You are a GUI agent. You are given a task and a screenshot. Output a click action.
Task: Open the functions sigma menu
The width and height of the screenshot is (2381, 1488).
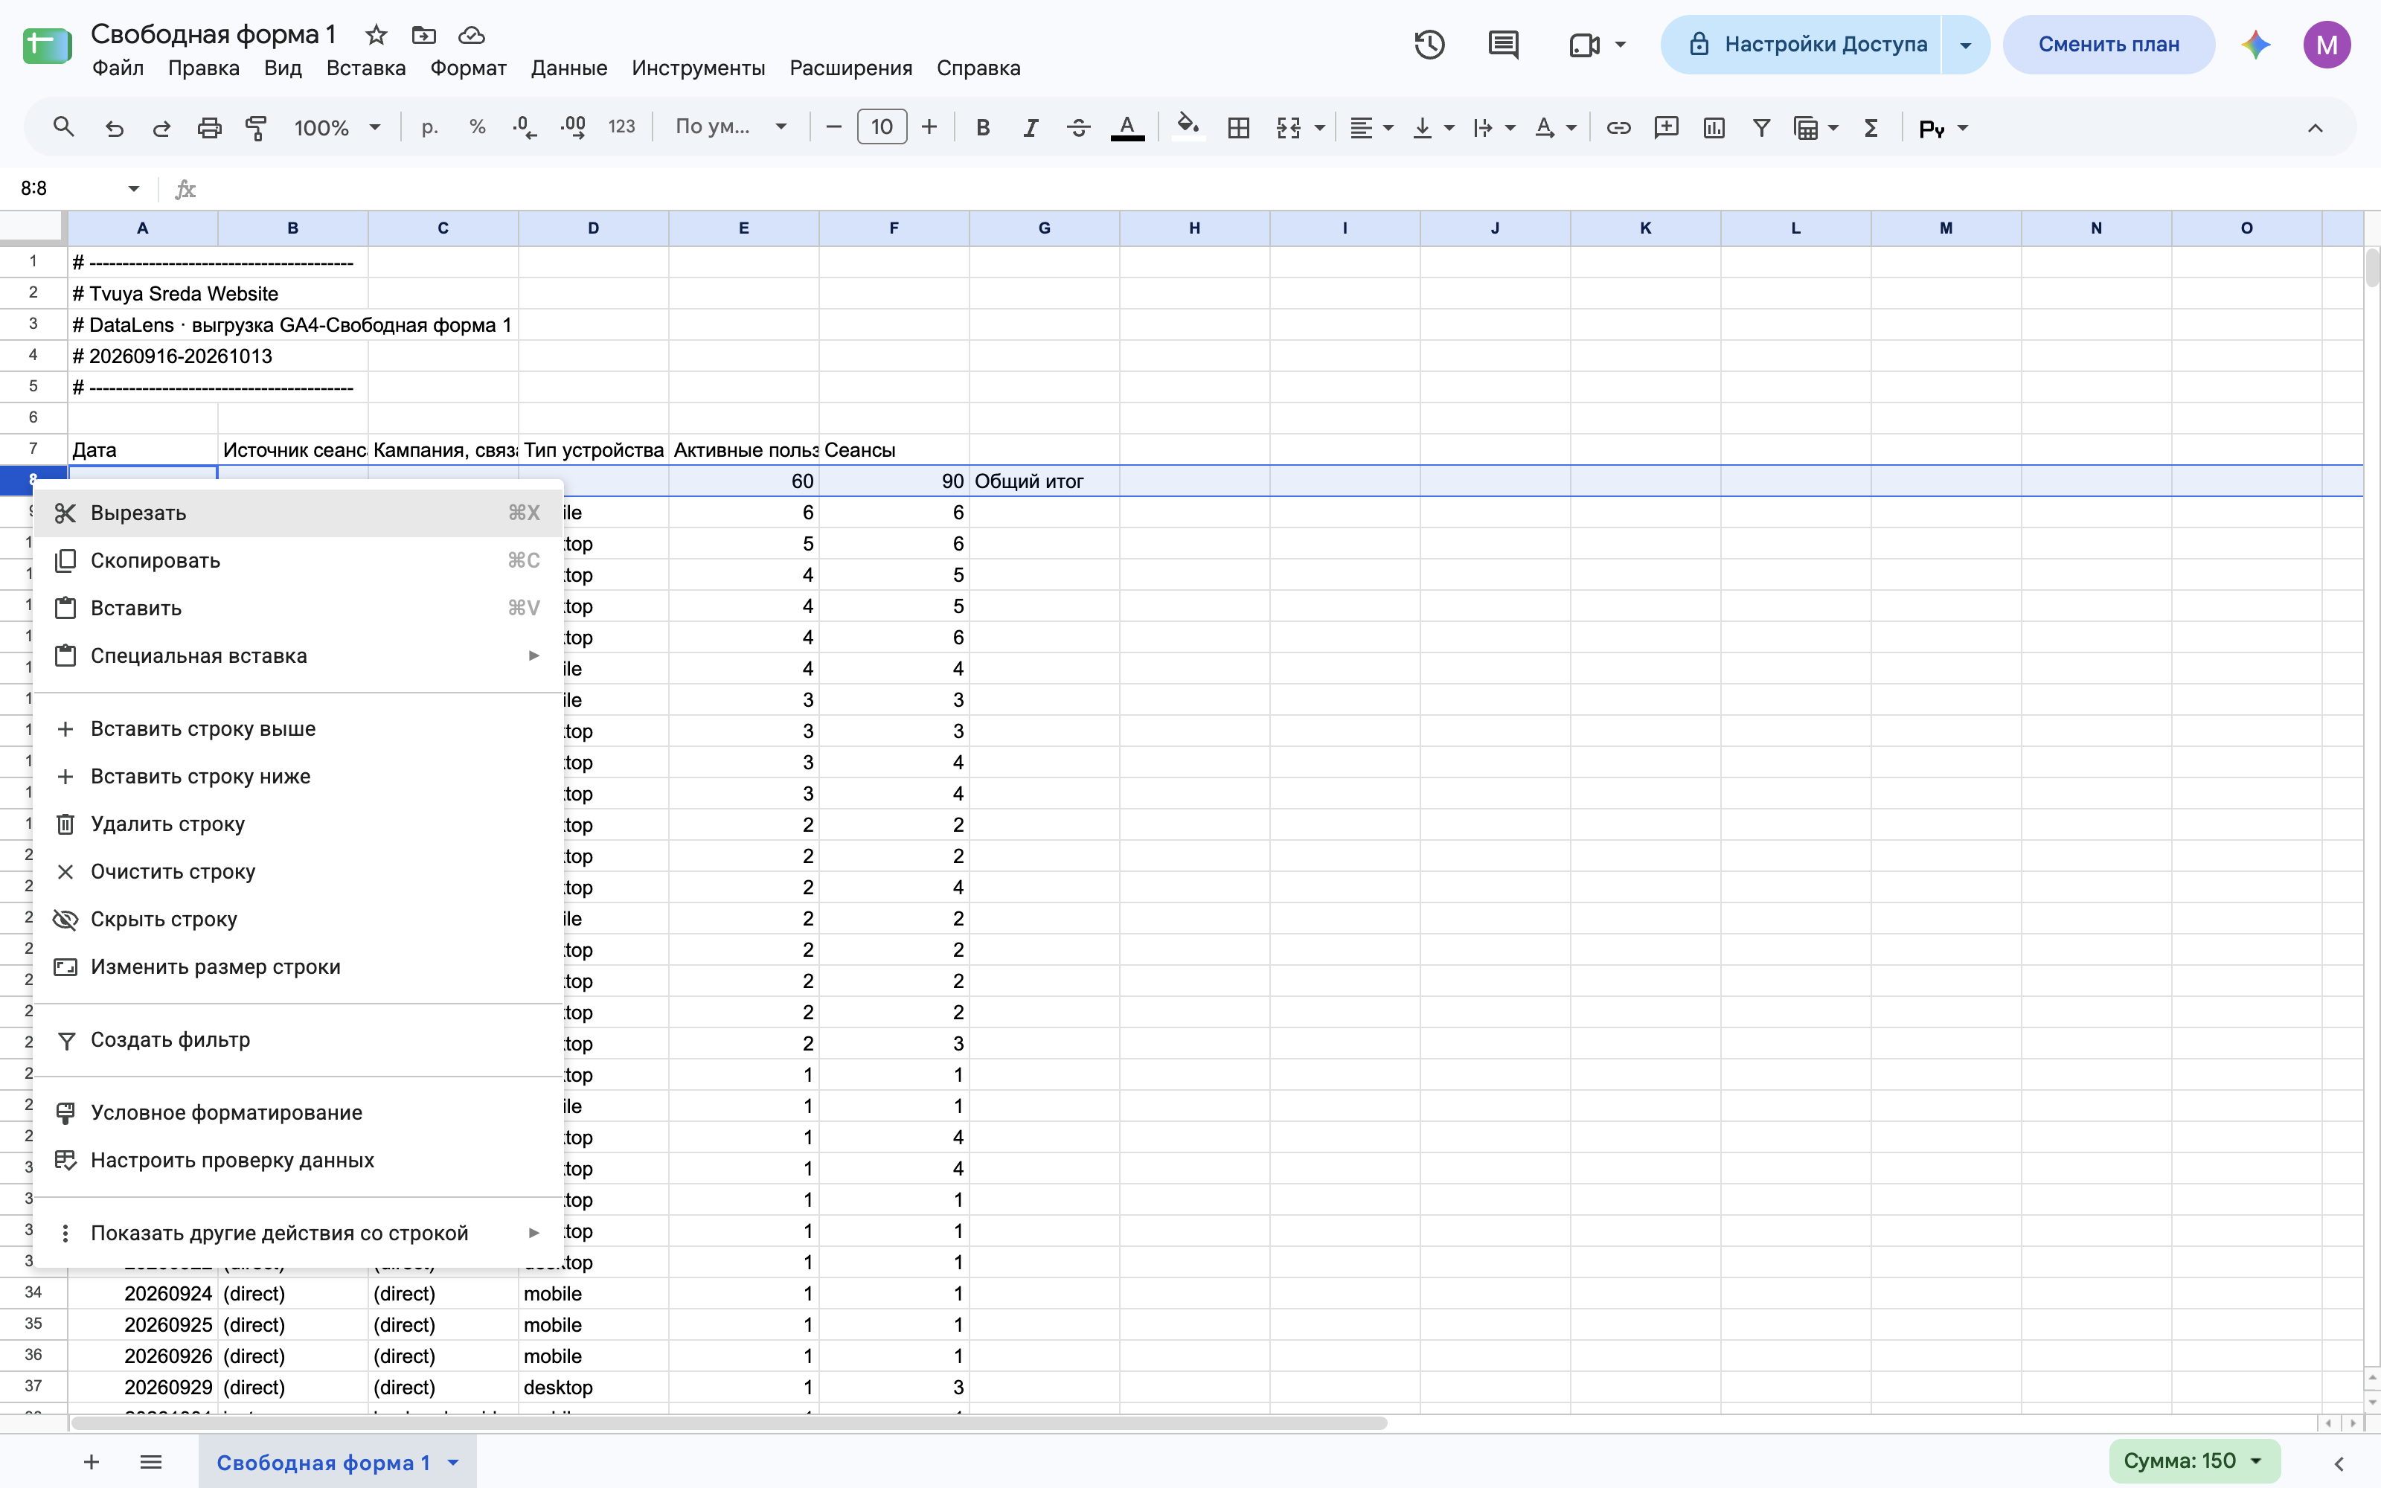[1871, 128]
